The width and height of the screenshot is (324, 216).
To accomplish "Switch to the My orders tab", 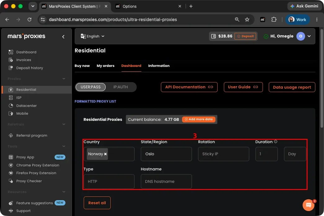I will (x=105, y=66).
